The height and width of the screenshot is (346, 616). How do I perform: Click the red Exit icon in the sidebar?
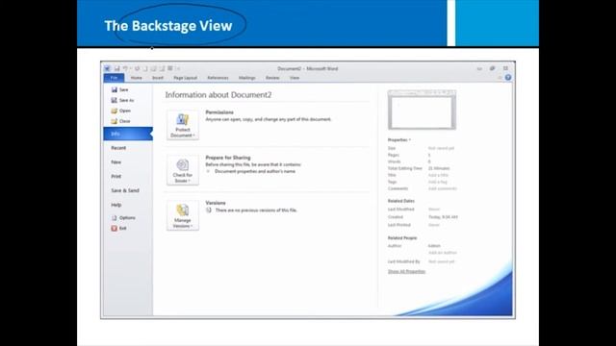[115, 229]
